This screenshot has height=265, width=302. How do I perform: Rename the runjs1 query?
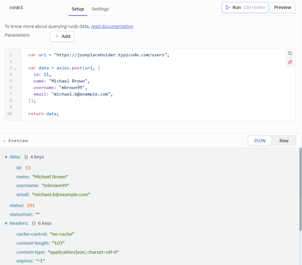[x=16, y=7]
